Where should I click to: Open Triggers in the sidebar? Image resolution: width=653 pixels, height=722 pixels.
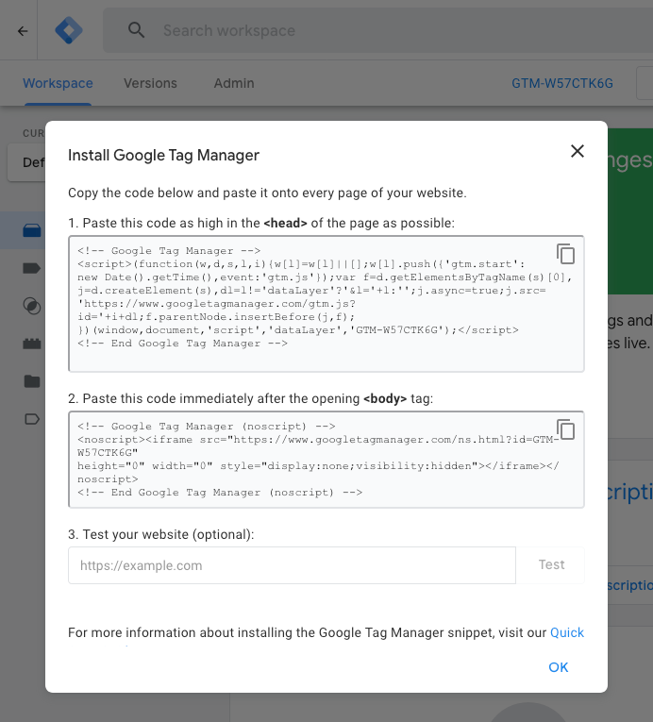(x=32, y=306)
